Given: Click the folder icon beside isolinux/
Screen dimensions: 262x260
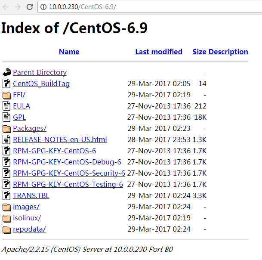Looking at the screenshot, I should 7,218.
